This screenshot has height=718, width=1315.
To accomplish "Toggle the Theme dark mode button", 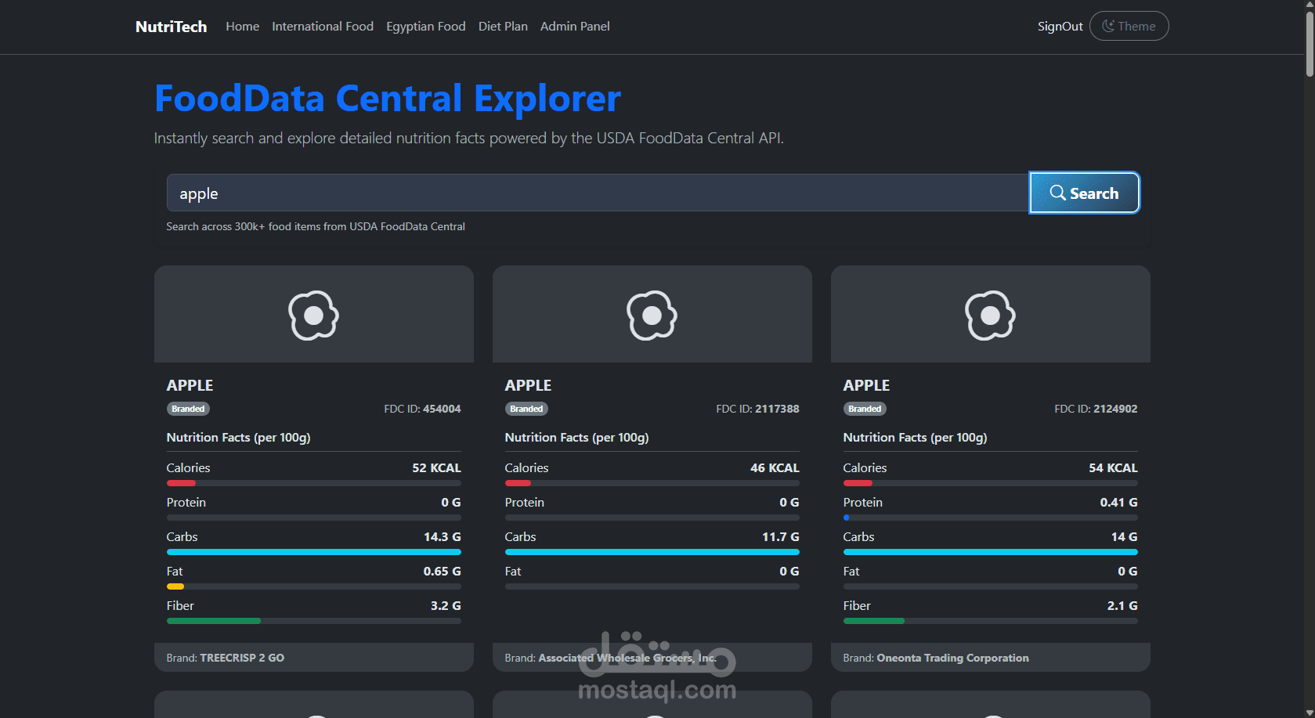I will point(1129,26).
